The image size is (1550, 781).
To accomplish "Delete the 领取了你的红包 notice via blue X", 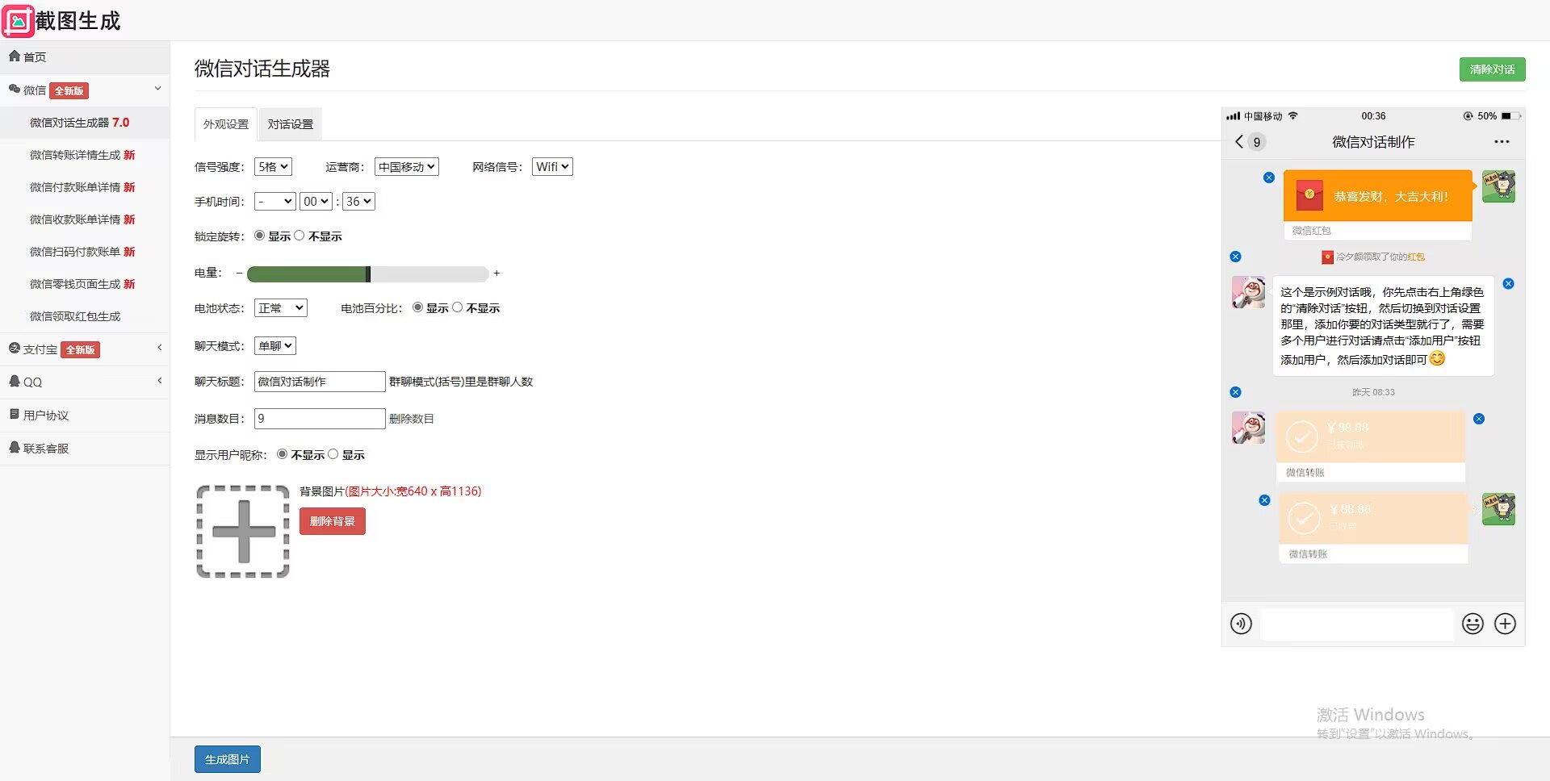I will coord(1235,257).
